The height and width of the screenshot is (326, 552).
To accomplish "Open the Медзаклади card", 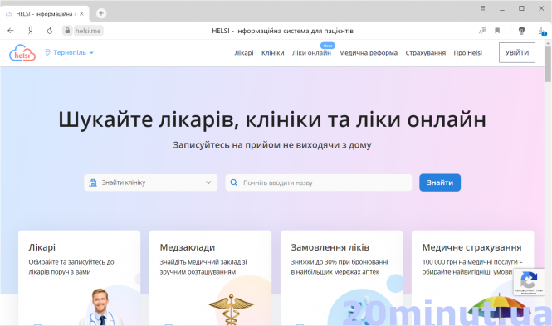I will (x=210, y=278).
